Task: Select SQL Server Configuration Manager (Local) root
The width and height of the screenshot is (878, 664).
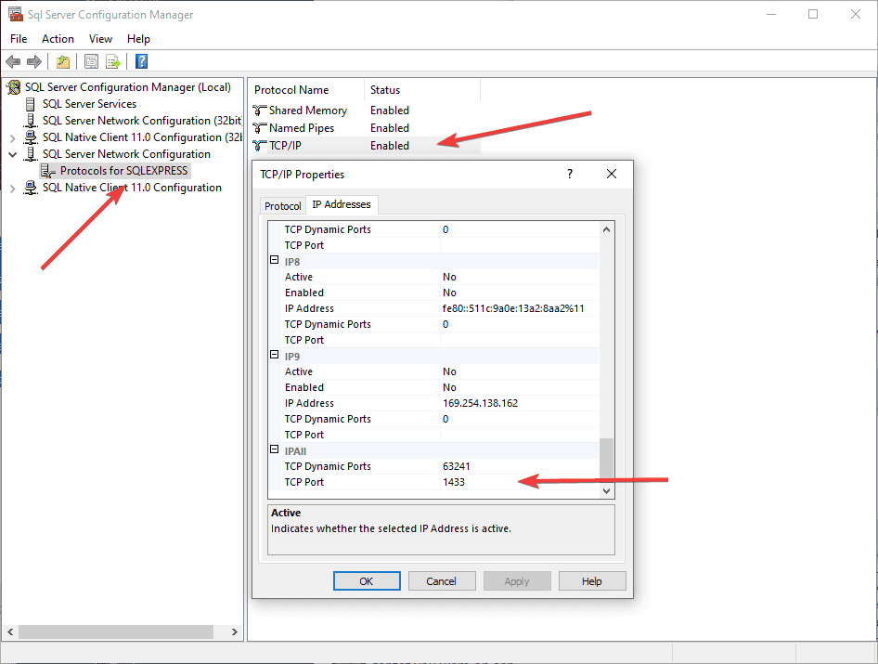Action: coord(128,87)
